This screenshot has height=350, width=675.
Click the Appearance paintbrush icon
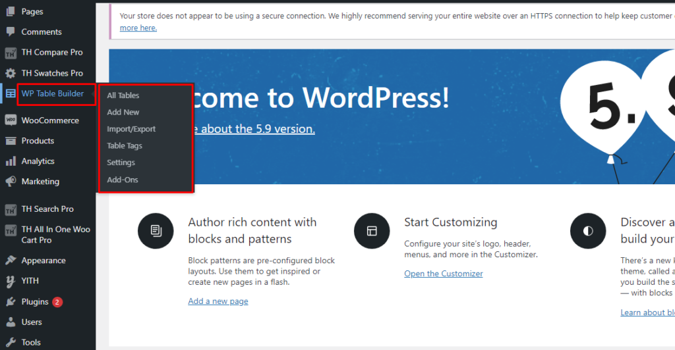(x=11, y=261)
